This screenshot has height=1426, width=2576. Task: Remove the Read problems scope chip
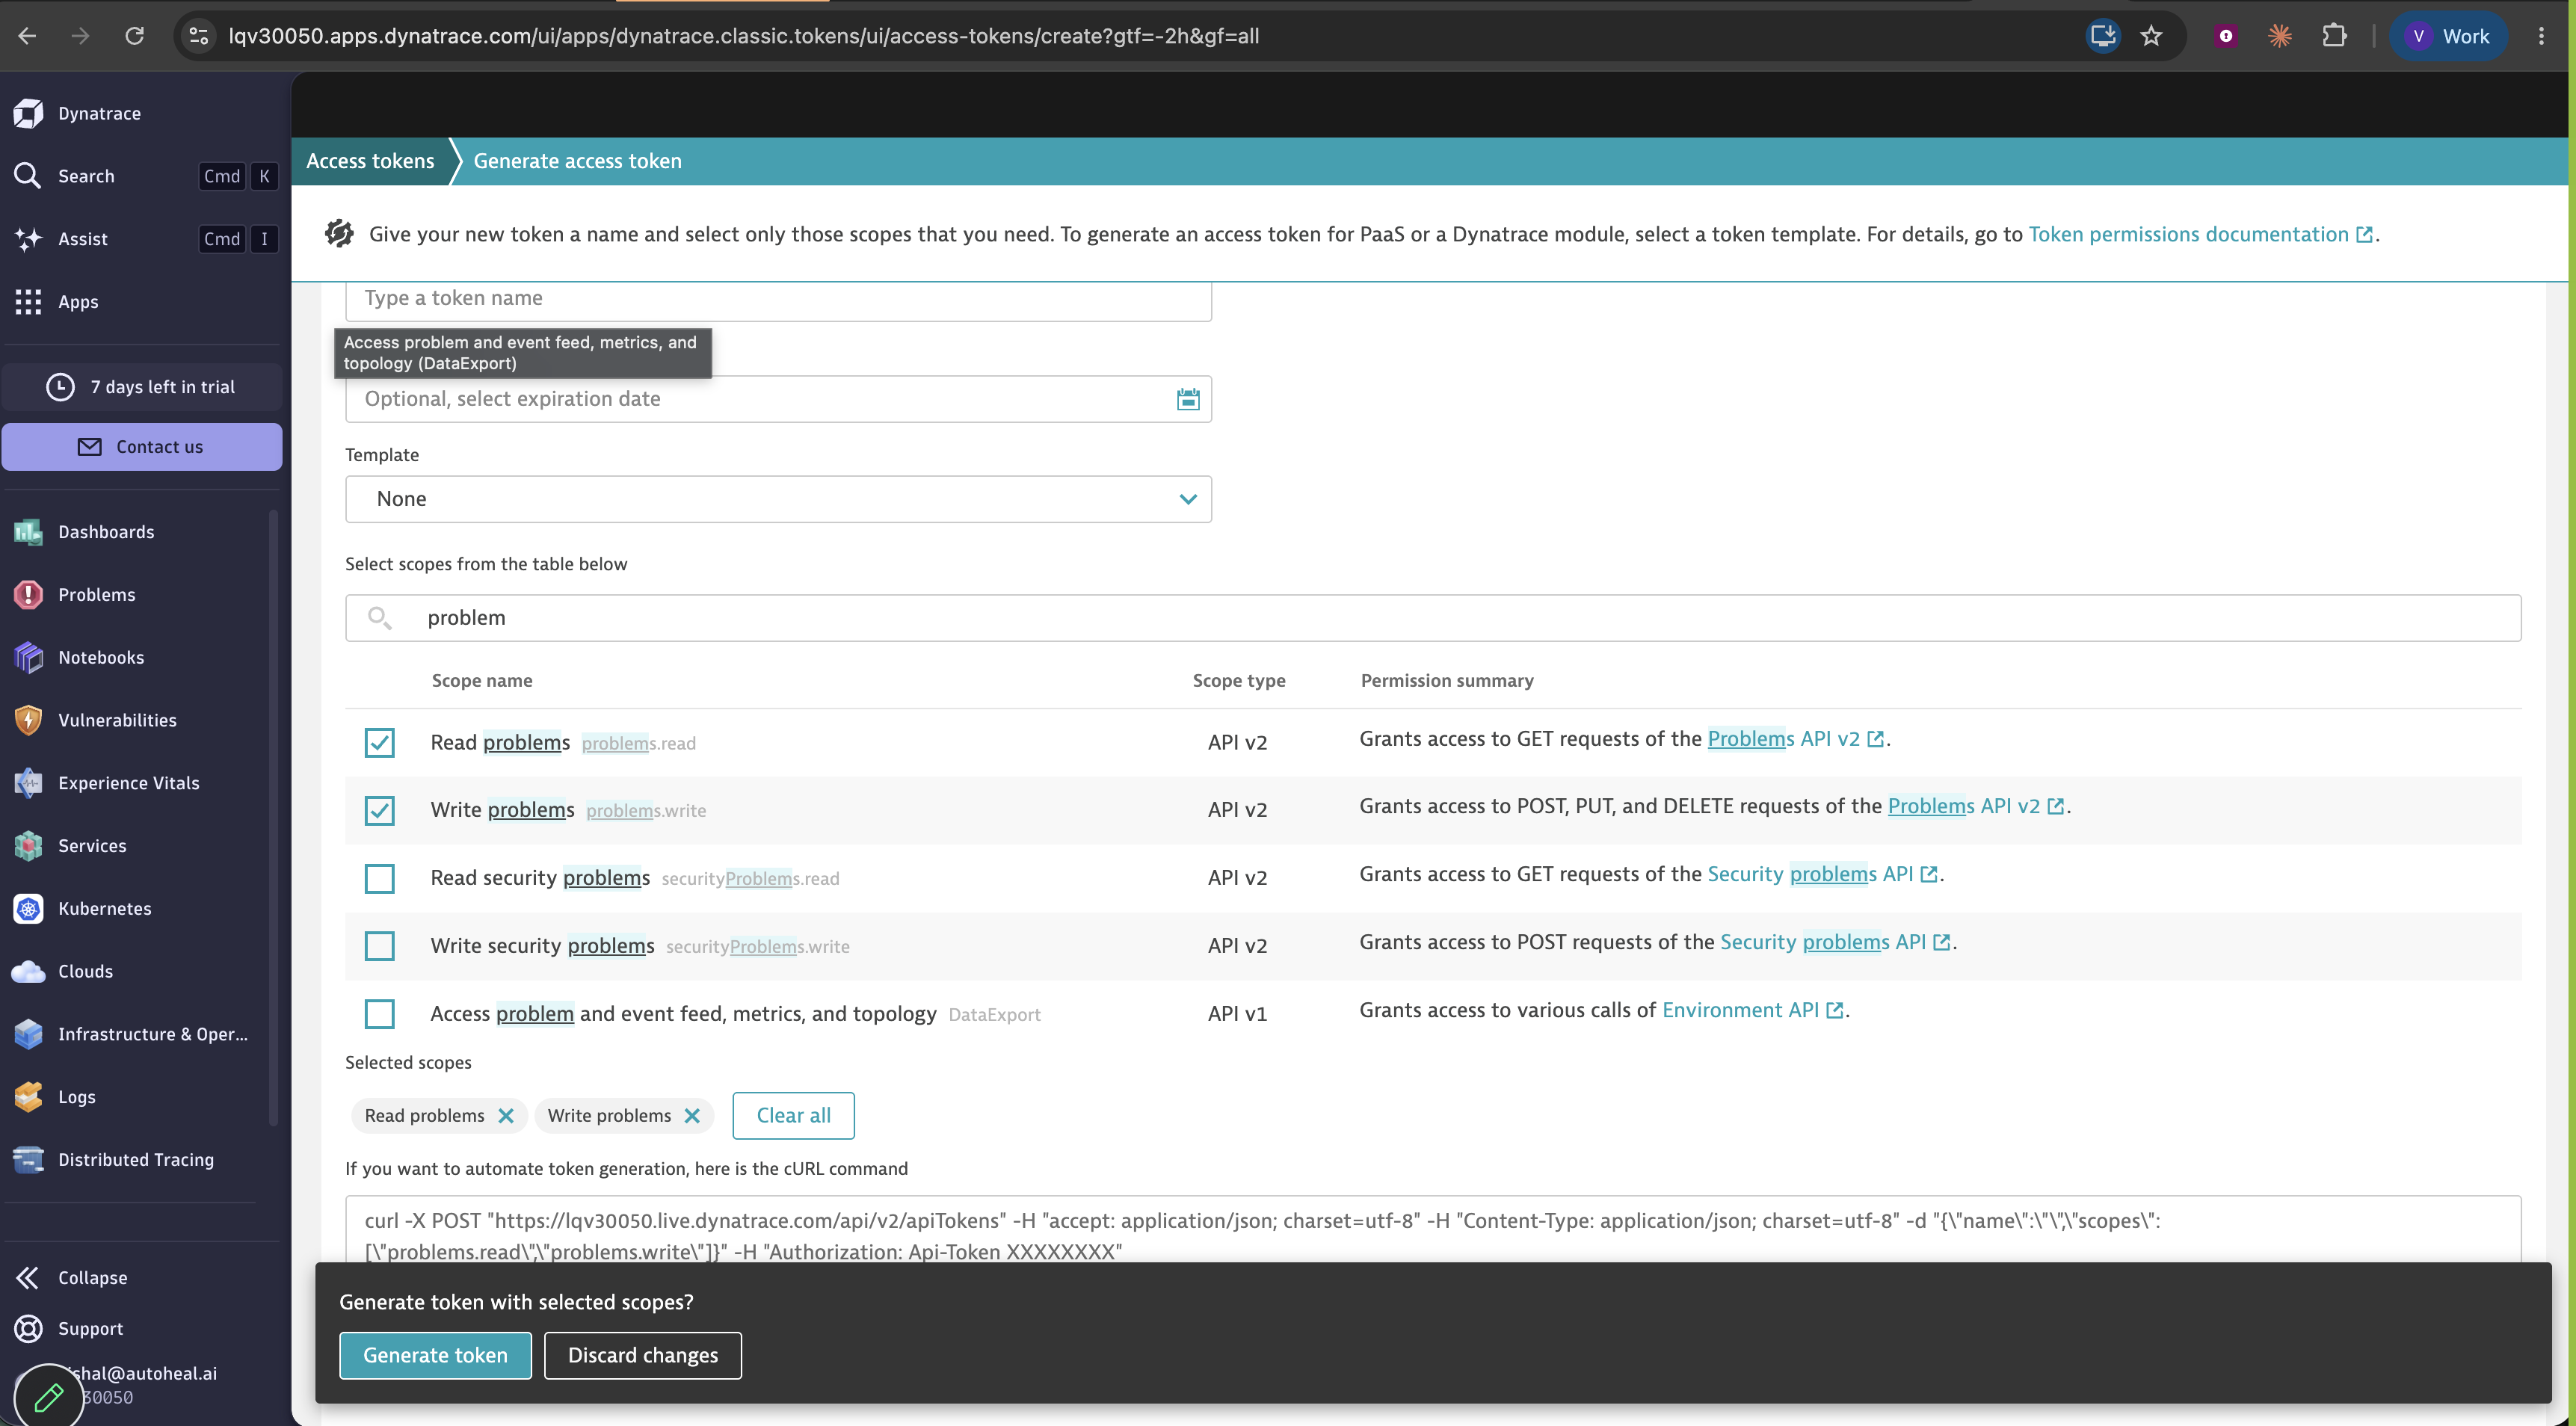[506, 1116]
